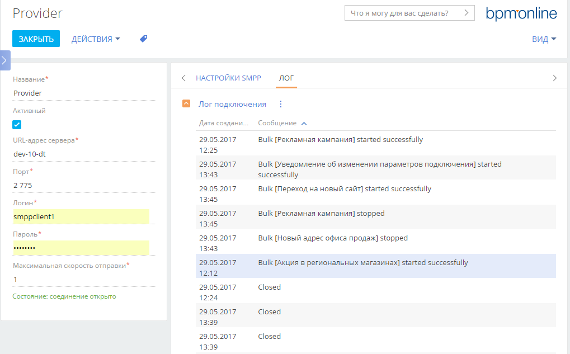
Task: Click the Логин field with smppclient1
Action: (x=81, y=216)
